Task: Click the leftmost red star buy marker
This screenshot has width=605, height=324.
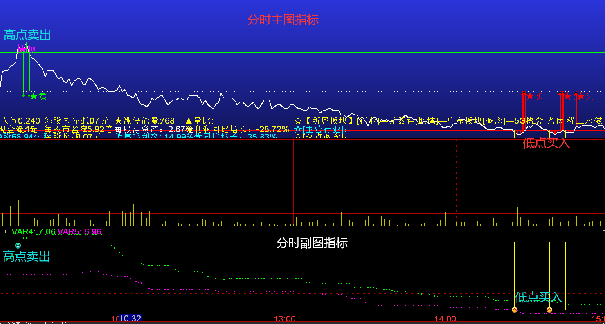Action: (530, 97)
